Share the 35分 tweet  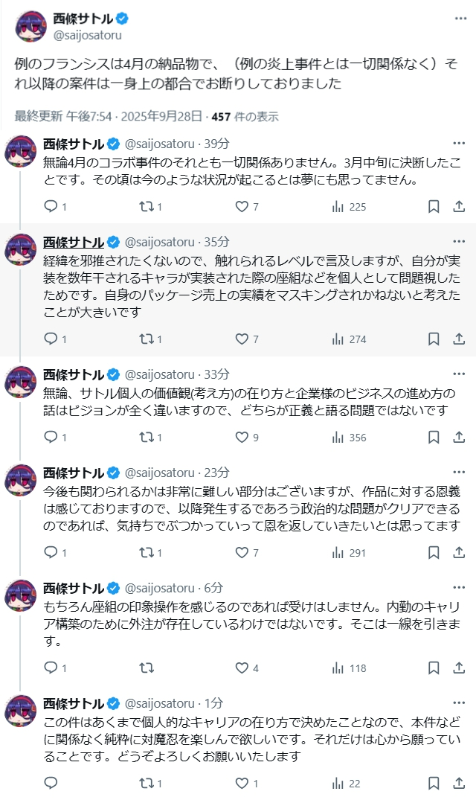pos(459,339)
